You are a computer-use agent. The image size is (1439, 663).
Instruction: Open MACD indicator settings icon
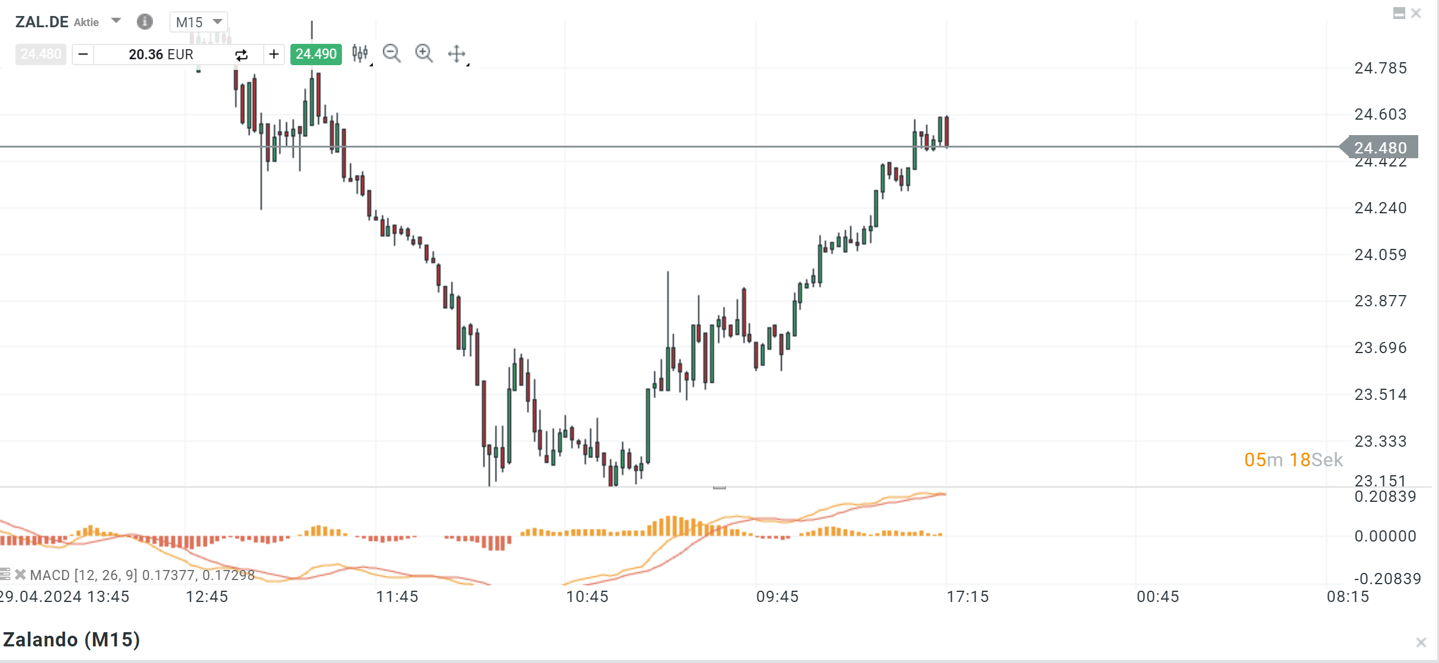point(5,574)
